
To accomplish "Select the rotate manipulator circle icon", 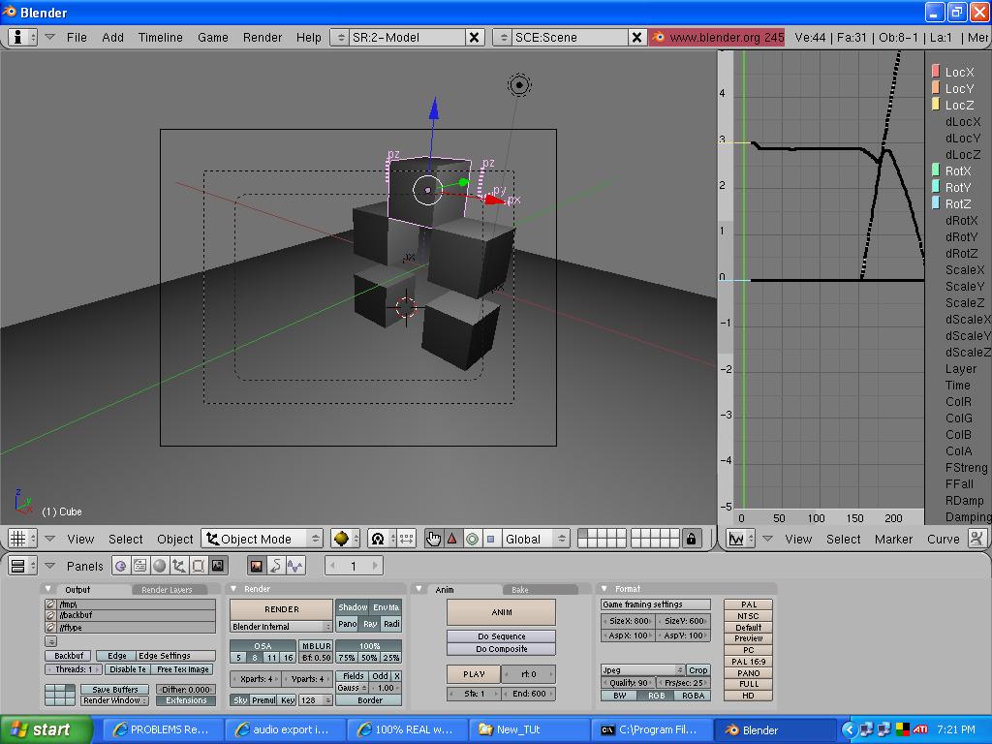I will (x=472, y=539).
